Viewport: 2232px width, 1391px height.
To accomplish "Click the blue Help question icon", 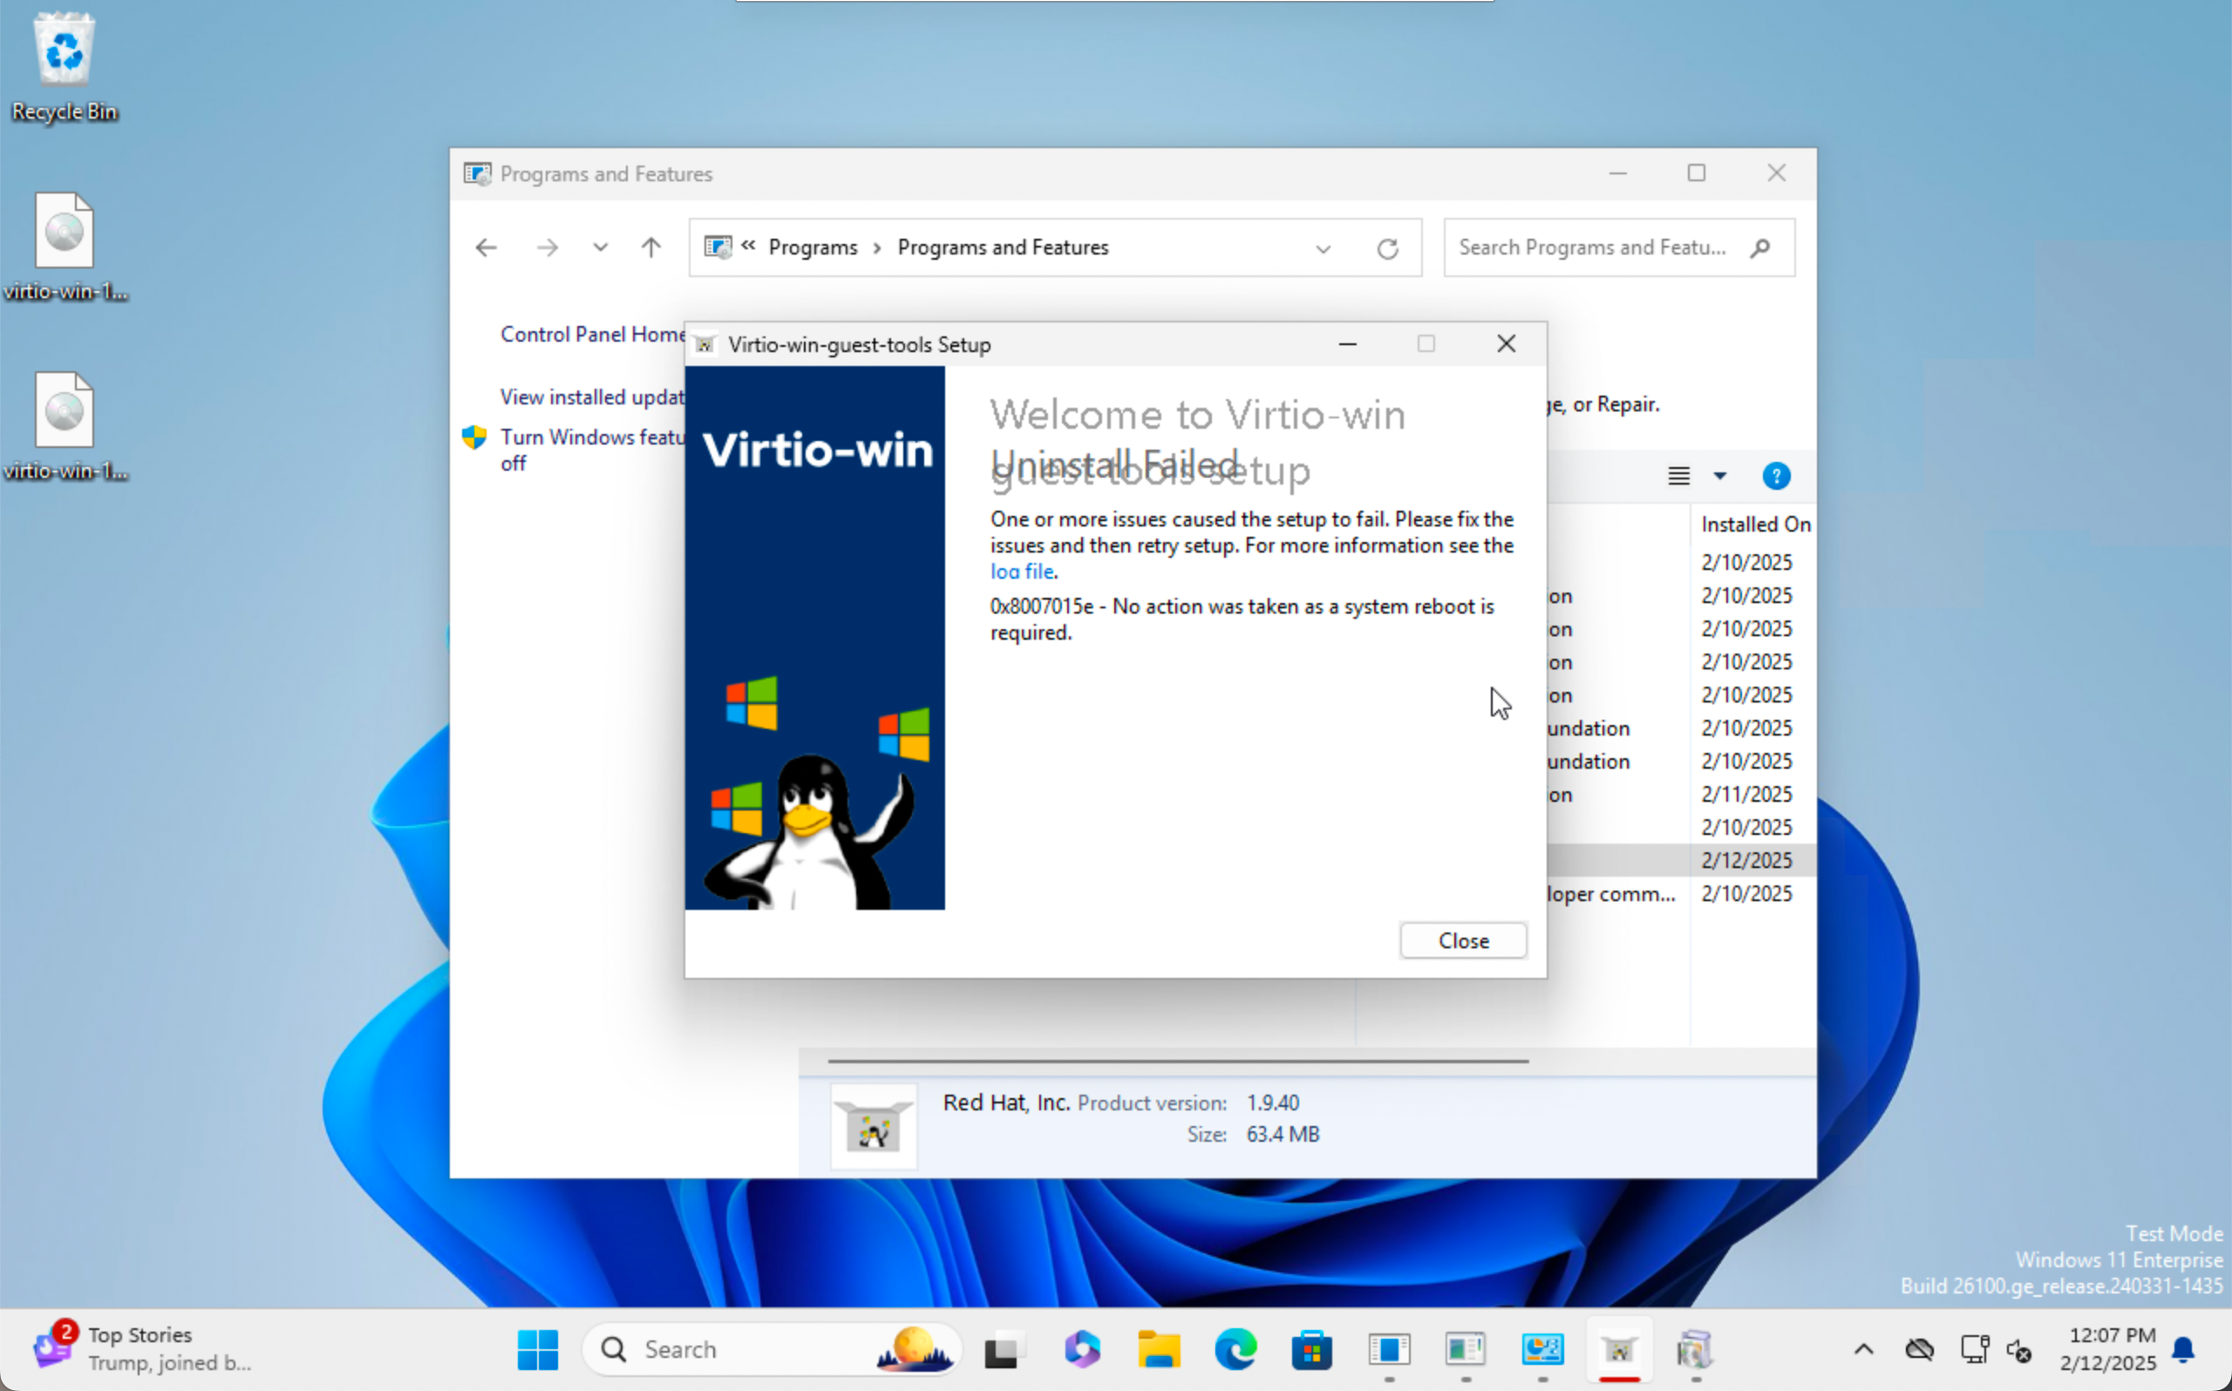I will 1776,476.
